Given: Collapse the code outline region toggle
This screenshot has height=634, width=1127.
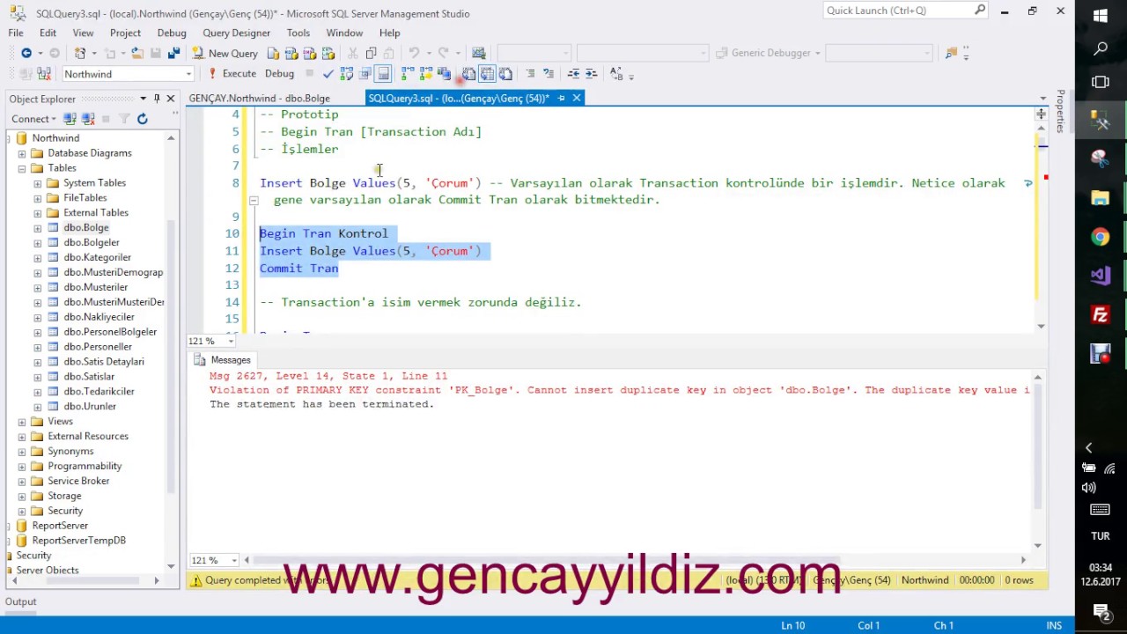Looking at the screenshot, I should [253, 200].
